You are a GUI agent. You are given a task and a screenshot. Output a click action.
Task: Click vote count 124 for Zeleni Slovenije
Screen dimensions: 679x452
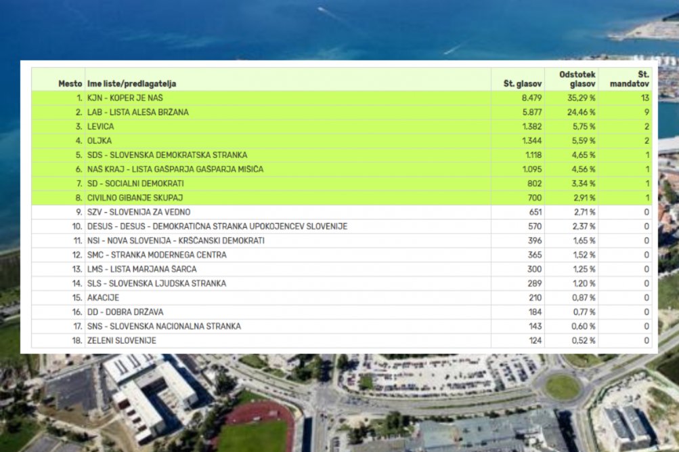pos(535,341)
